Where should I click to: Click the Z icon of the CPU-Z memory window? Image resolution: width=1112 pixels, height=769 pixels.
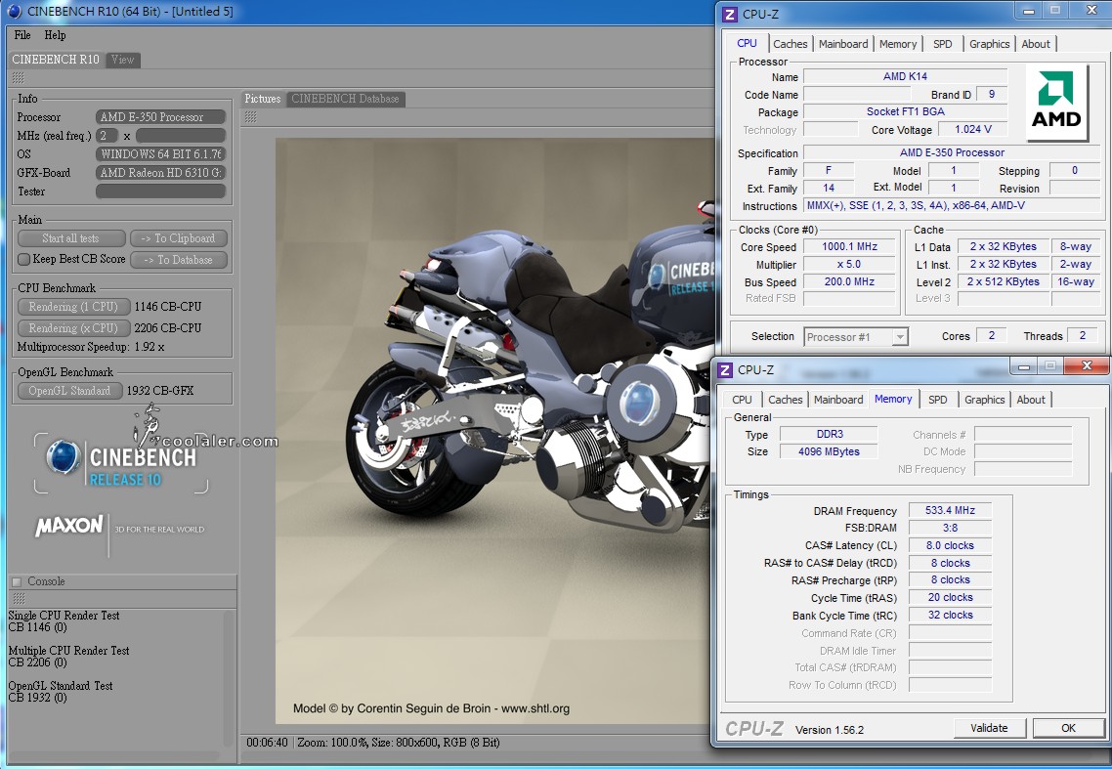[725, 369]
